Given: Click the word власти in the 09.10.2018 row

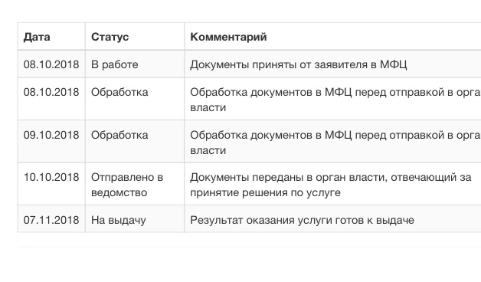Looking at the screenshot, I should [x=208, y=150].
